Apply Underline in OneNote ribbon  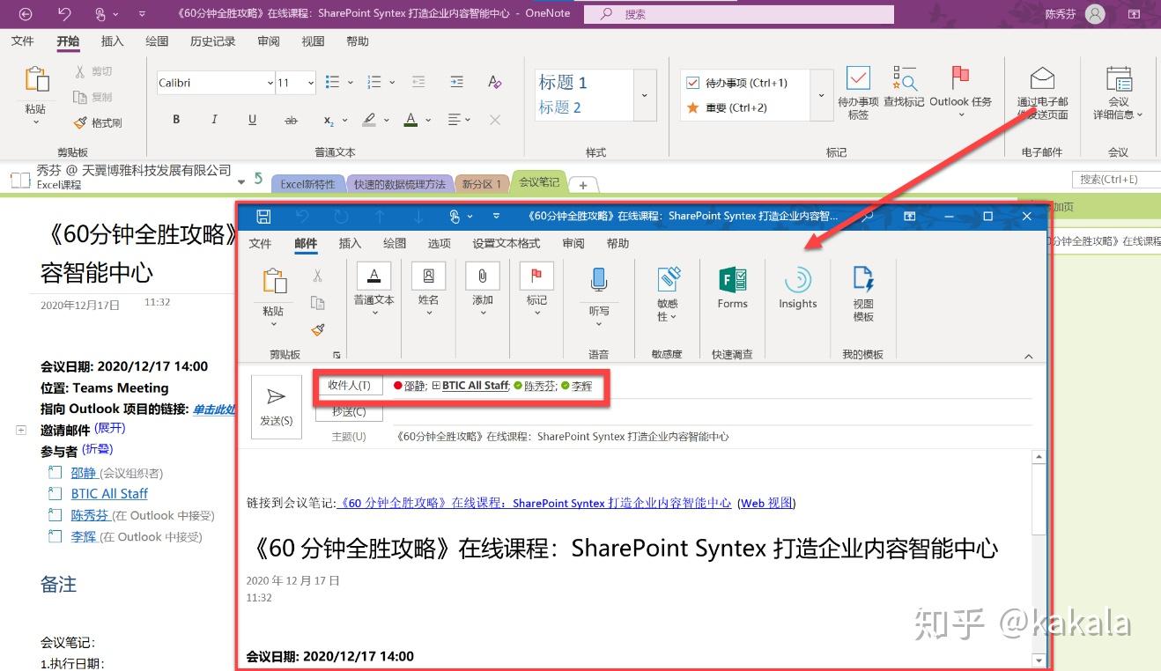coord(252,120)
